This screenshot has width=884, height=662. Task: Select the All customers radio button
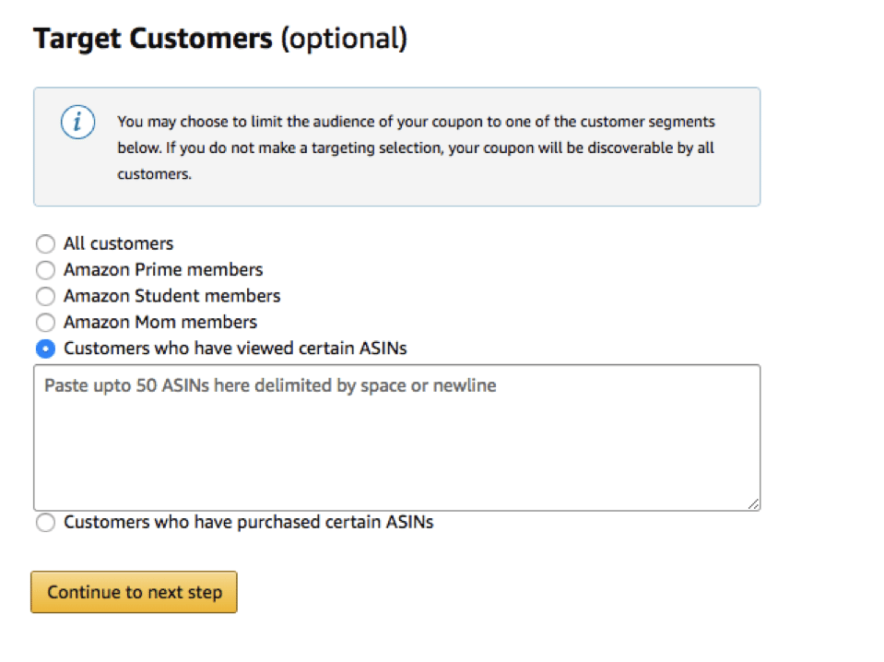(45, 243)
